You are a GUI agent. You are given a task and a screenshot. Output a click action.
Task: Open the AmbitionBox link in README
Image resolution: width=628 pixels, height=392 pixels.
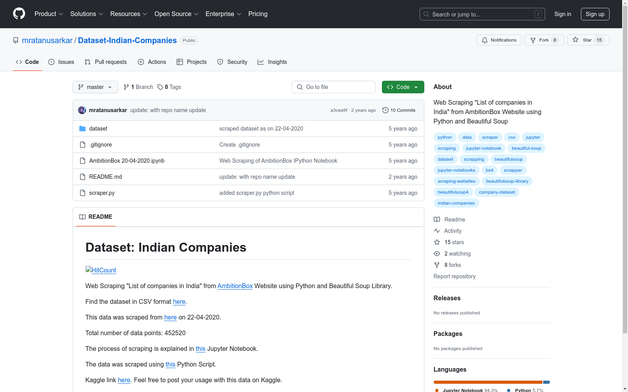[235, 286]
